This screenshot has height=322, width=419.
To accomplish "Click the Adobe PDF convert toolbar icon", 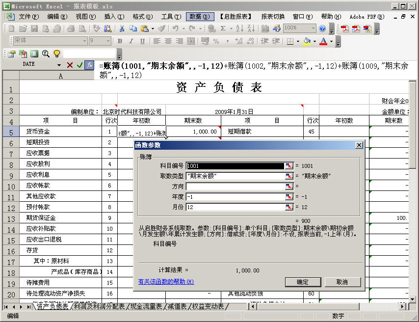I will pyautogui.click(x=345, y=28).
